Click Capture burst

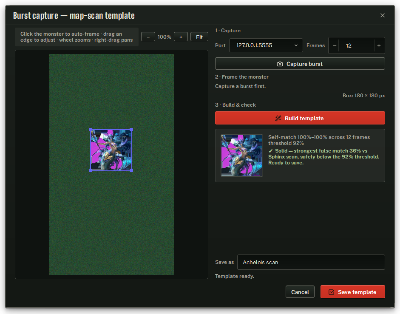300,64
